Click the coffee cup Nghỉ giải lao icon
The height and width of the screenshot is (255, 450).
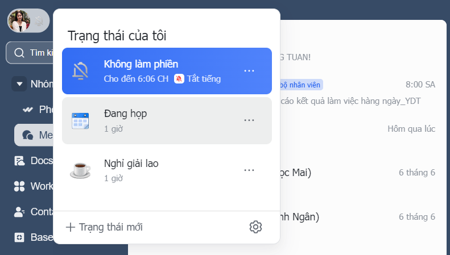pos(80,170)
